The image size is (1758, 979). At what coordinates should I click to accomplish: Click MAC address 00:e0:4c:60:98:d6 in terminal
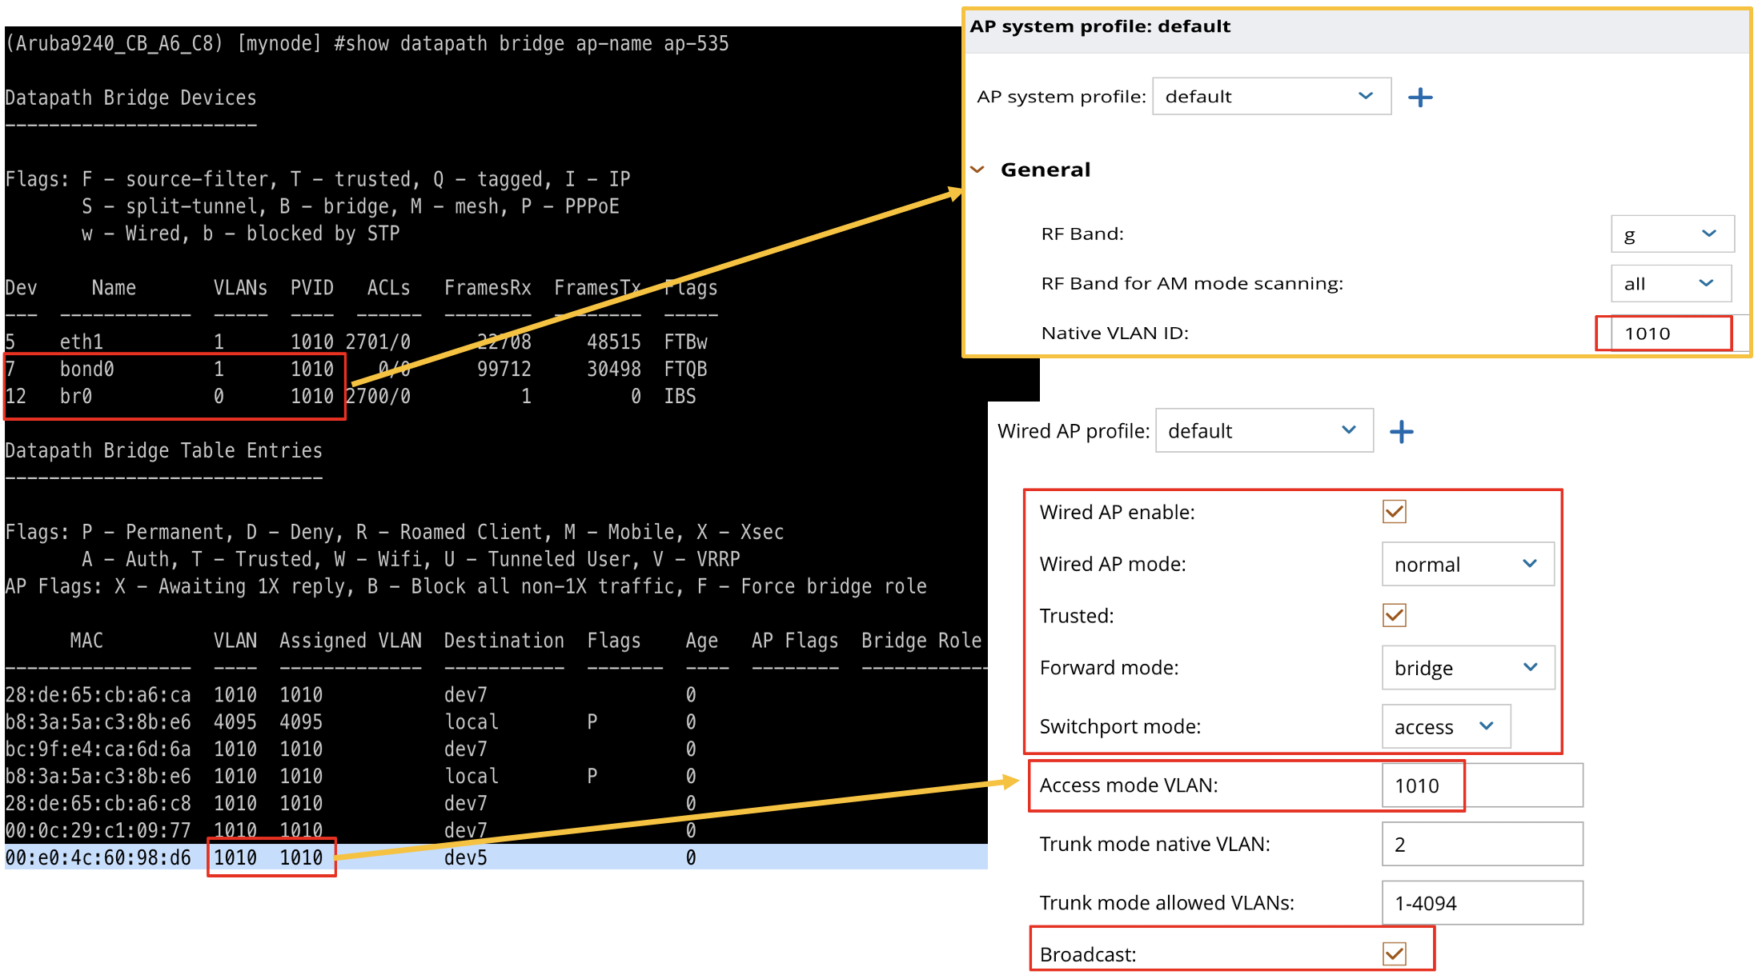[x=98, y=857]
